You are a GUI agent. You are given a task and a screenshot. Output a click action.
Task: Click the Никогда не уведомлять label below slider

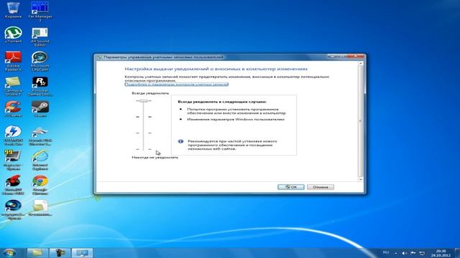(155, 158)
